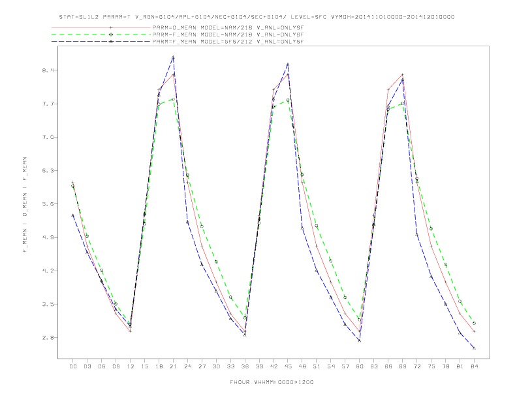Screen dimensions: 517x399
Task: Click x-axis hour label 60
Action: [360, 366]
